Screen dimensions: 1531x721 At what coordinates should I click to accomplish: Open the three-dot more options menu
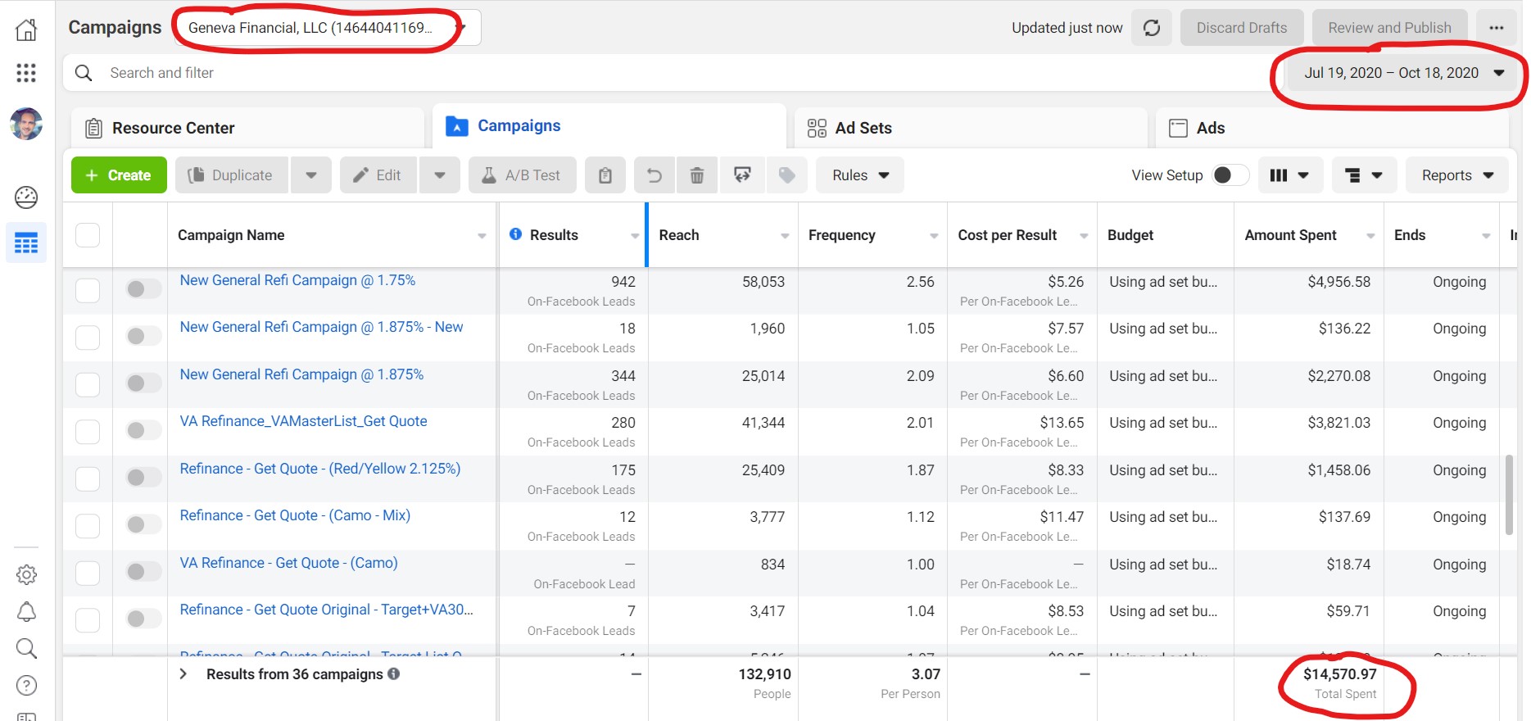[1497, 28]
